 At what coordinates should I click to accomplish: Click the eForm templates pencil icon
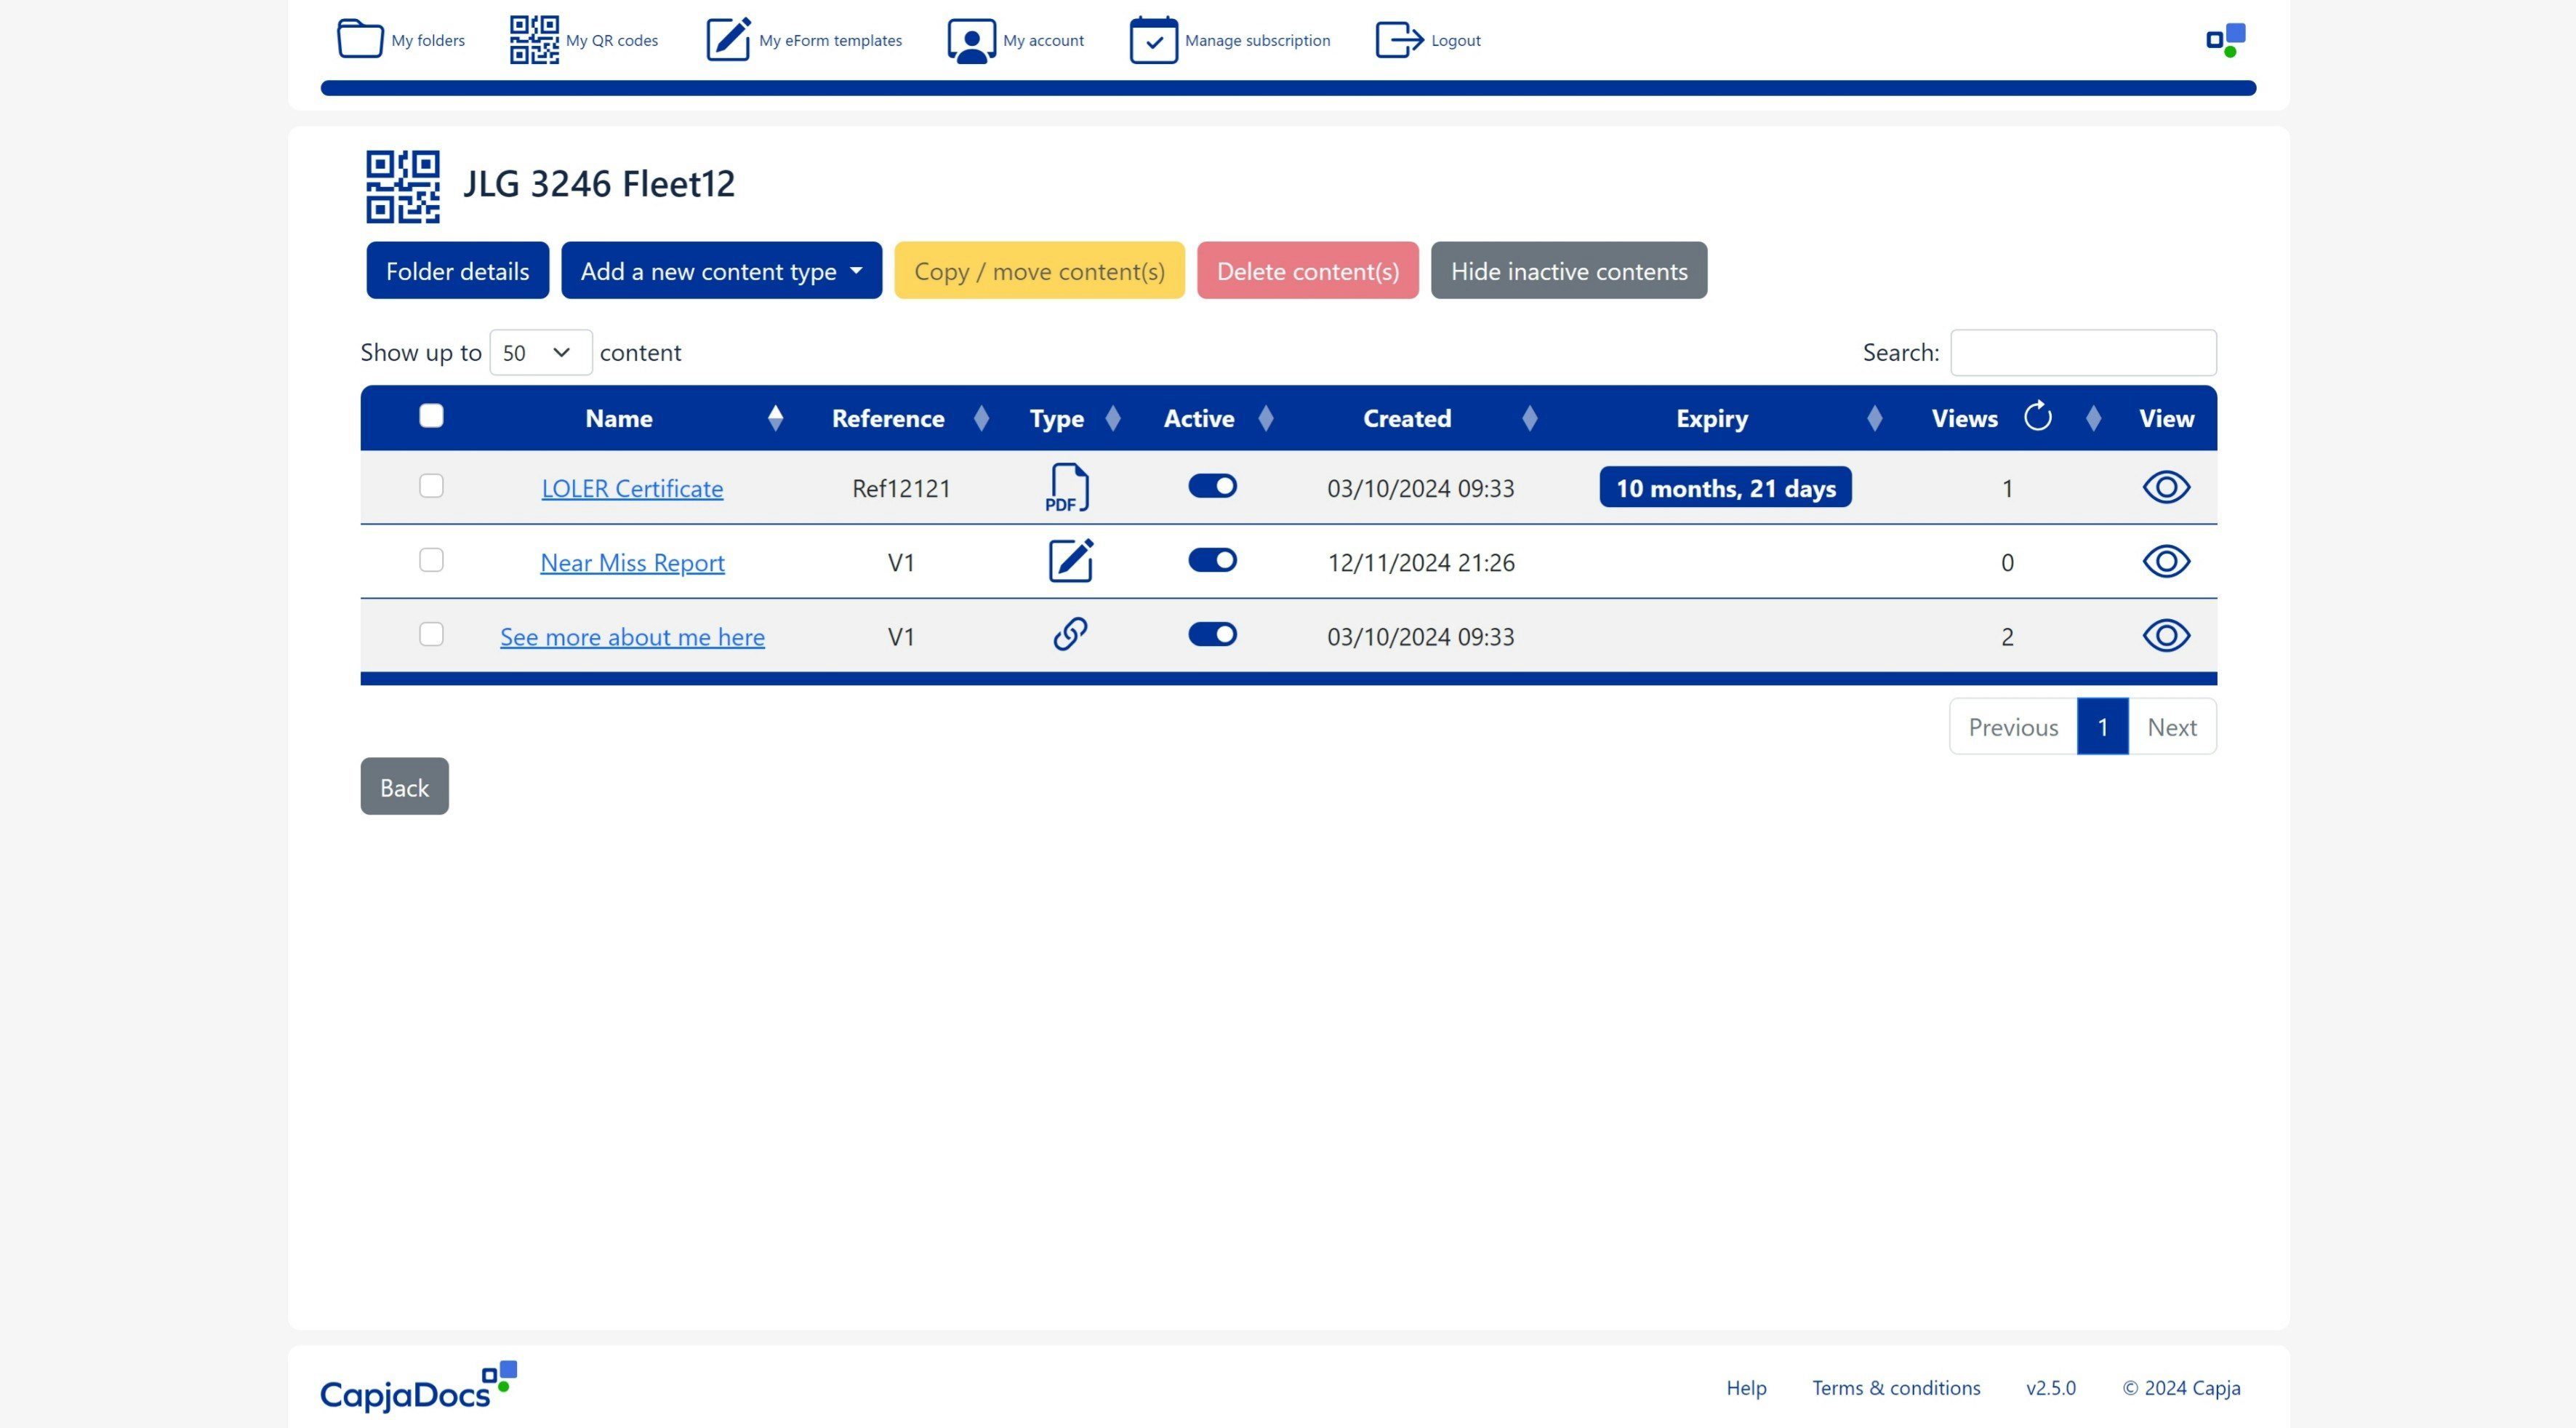(729, 39)
